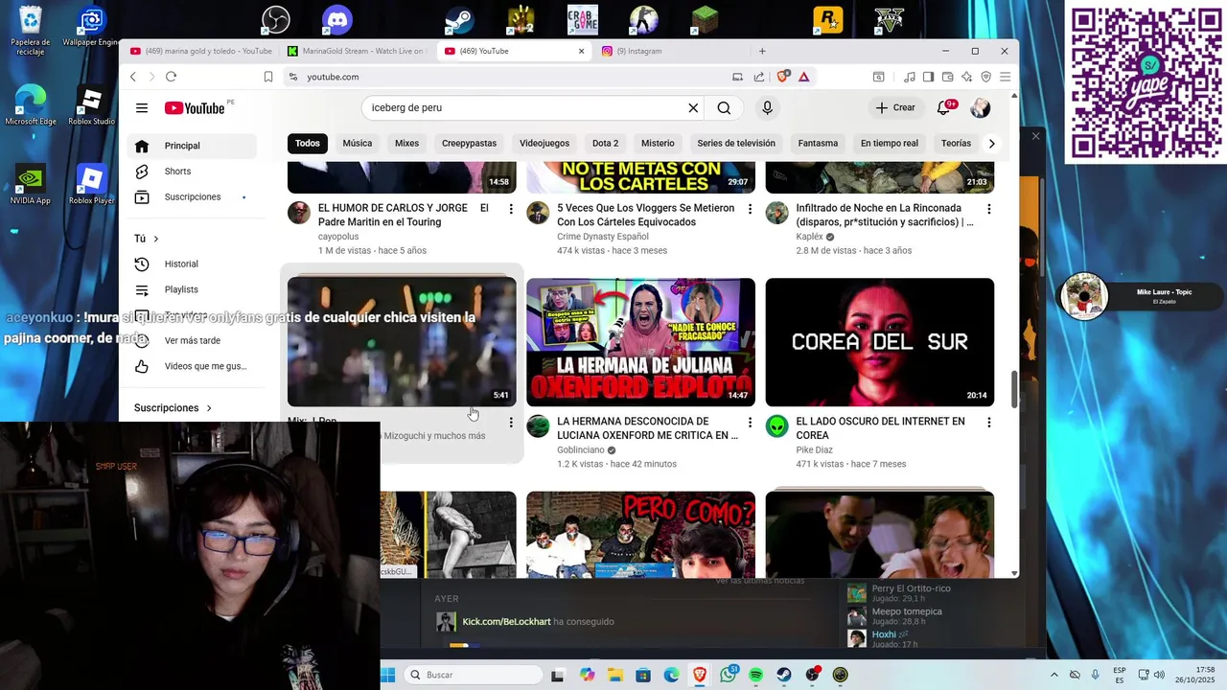
Task: Open the Brave main menu icon
Action: [1005, 77]
